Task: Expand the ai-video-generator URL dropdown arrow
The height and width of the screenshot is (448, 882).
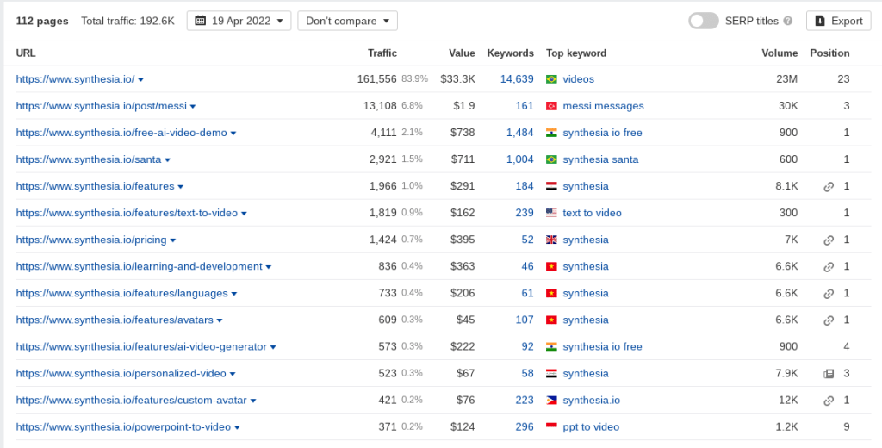Action: coord(273,347)
